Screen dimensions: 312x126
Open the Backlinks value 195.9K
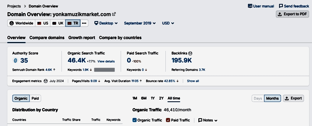[182, 61]
